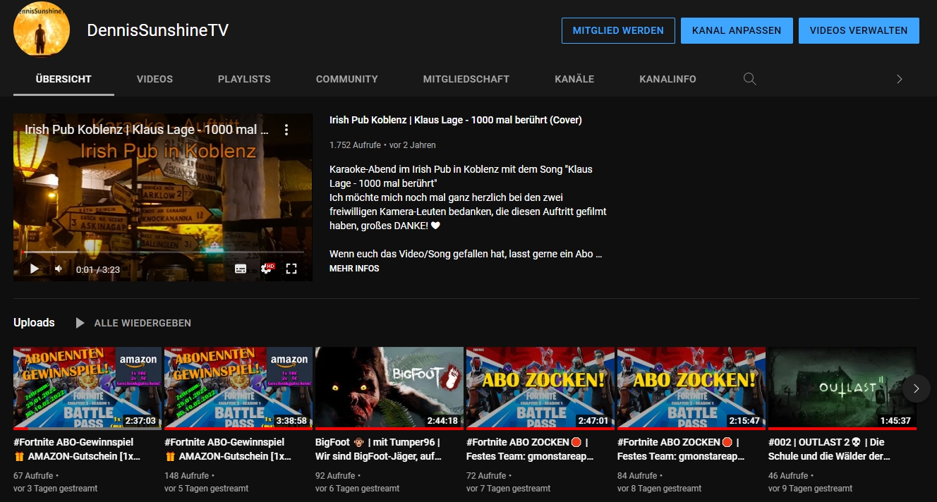The image size is (937, 502).
Task: Seek on the video progress bar
Action: [162, 252]
